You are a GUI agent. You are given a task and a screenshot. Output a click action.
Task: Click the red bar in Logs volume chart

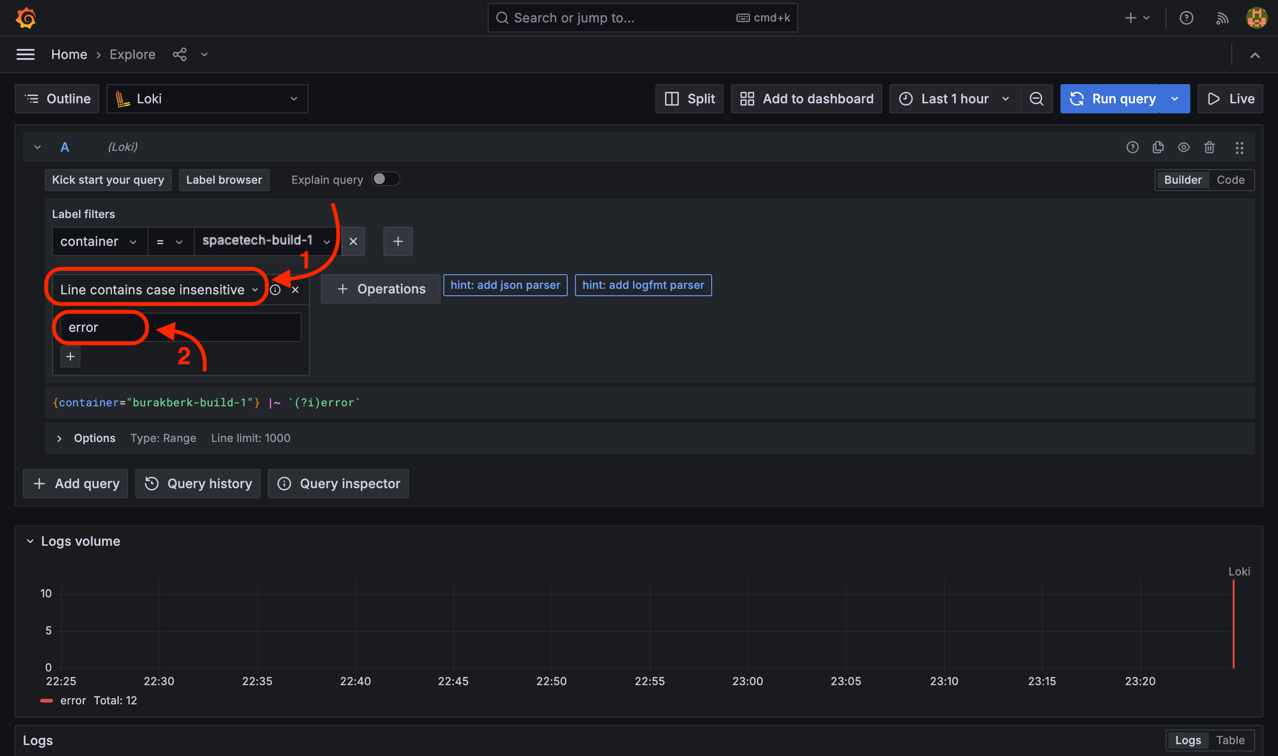pos(1233,624)
